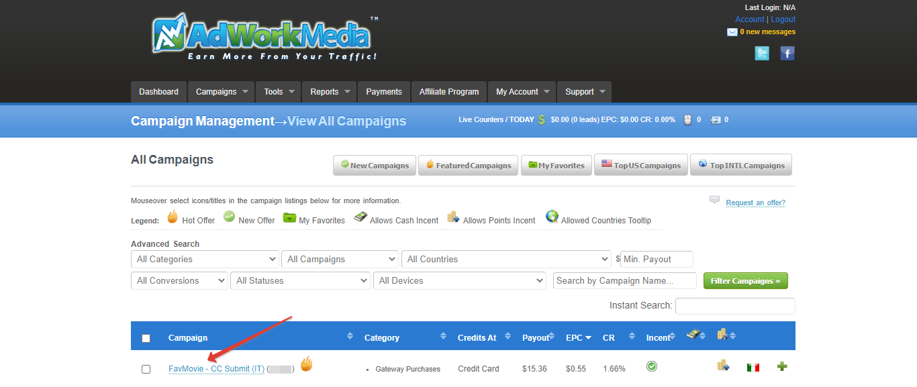Open the All Categories dropdown
This screenshot has width=917, height=387.
click(205, 259)
